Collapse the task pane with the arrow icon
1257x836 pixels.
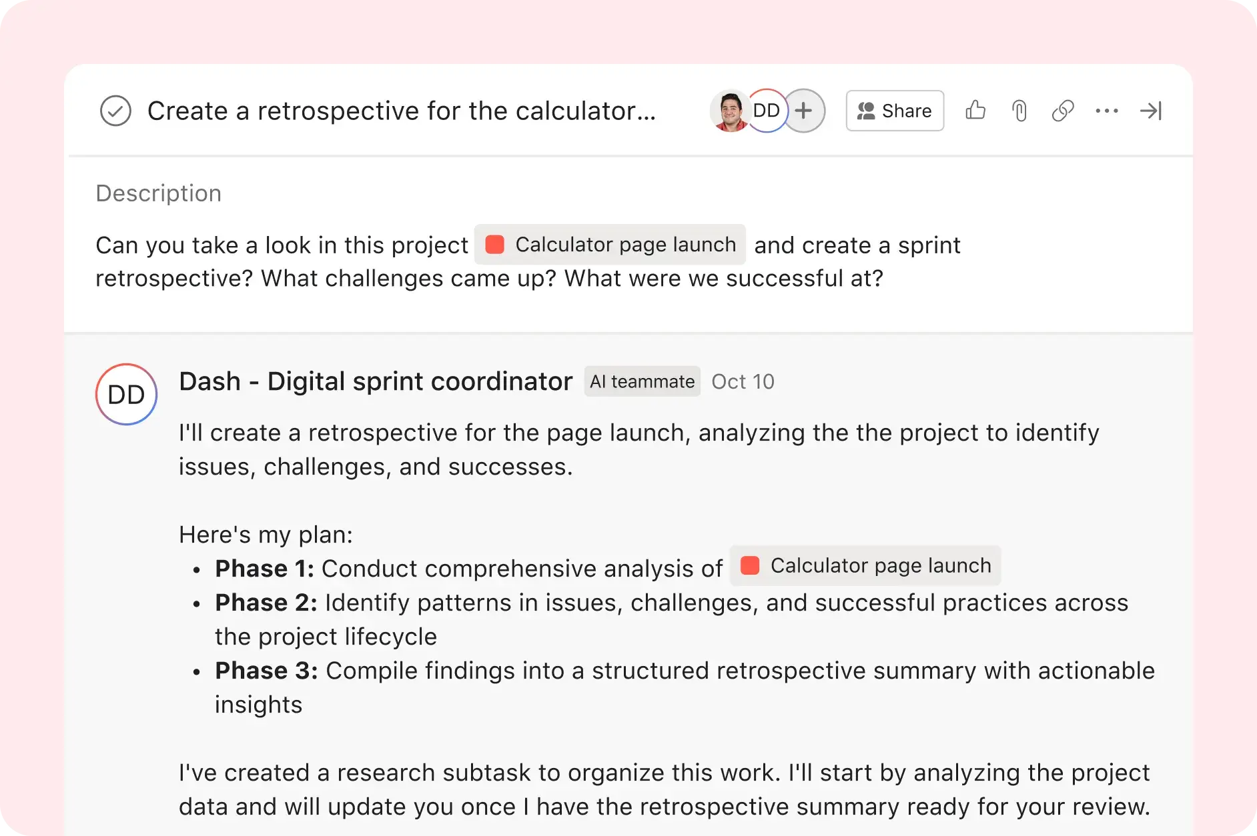pyautogui.click(x=1151, y=111)
